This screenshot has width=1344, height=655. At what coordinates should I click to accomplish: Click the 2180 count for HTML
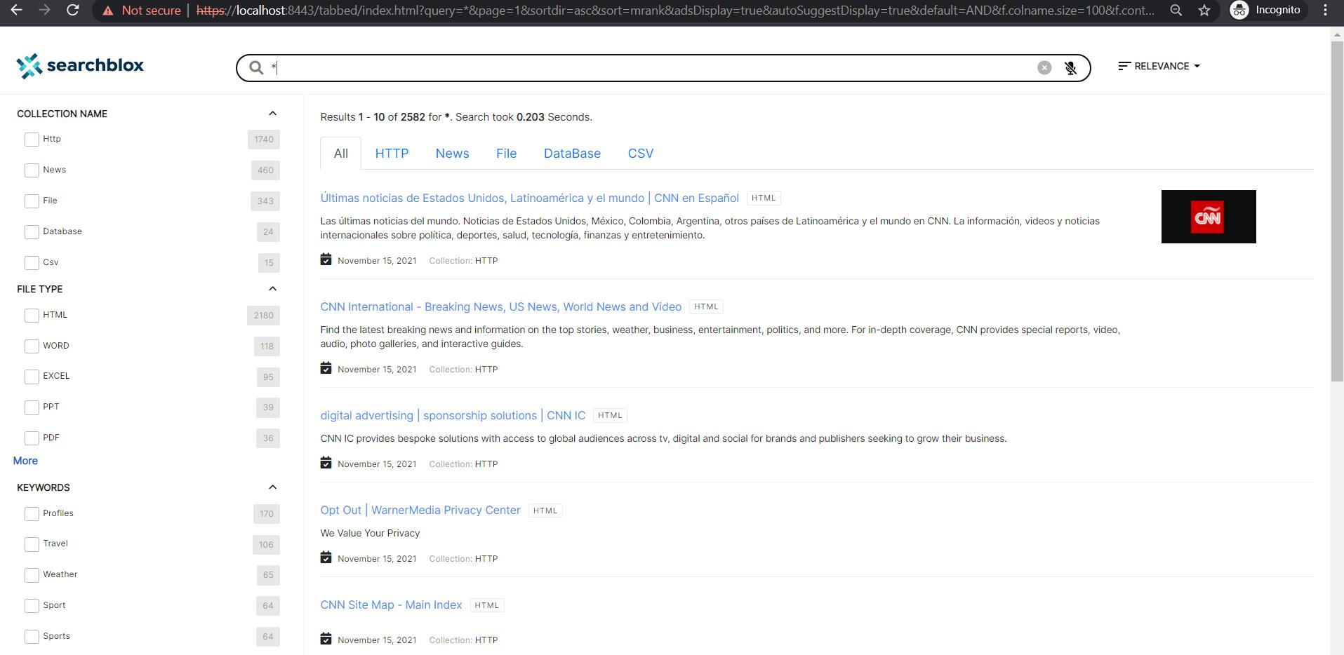[264, 316]
